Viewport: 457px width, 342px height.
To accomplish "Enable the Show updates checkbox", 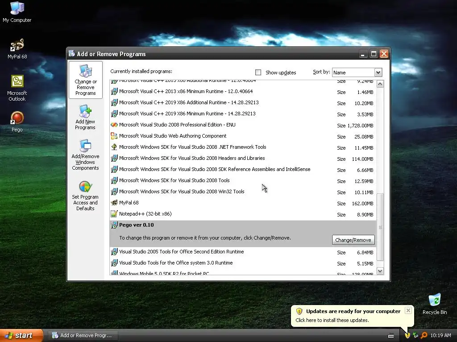I will click(x=258, y=73).
